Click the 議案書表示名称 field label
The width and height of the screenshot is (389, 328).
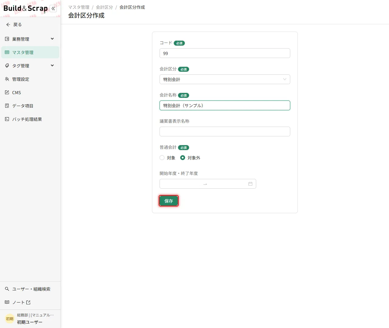(x=174, y=121)
